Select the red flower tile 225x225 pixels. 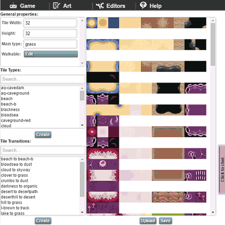tap(92, 132)
